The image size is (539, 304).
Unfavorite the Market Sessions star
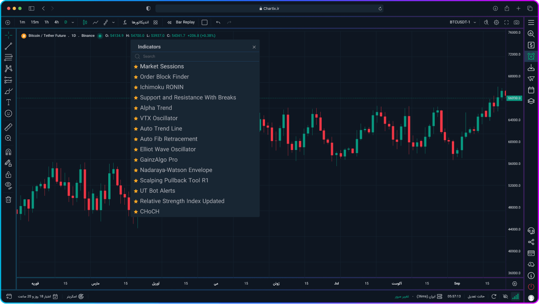coord(136,66)
